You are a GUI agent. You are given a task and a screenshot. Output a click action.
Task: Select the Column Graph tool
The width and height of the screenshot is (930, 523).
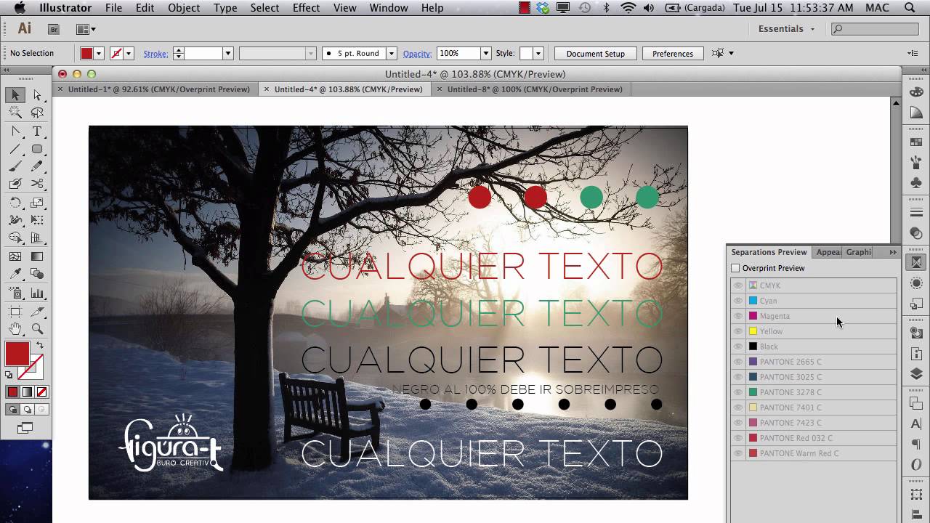(x=37, y=293)
